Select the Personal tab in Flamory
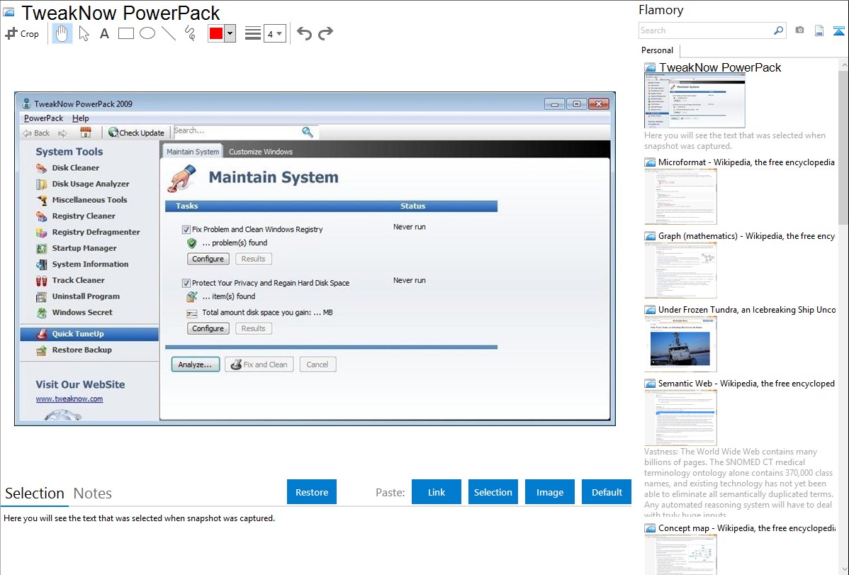 [x=657, y=50]
